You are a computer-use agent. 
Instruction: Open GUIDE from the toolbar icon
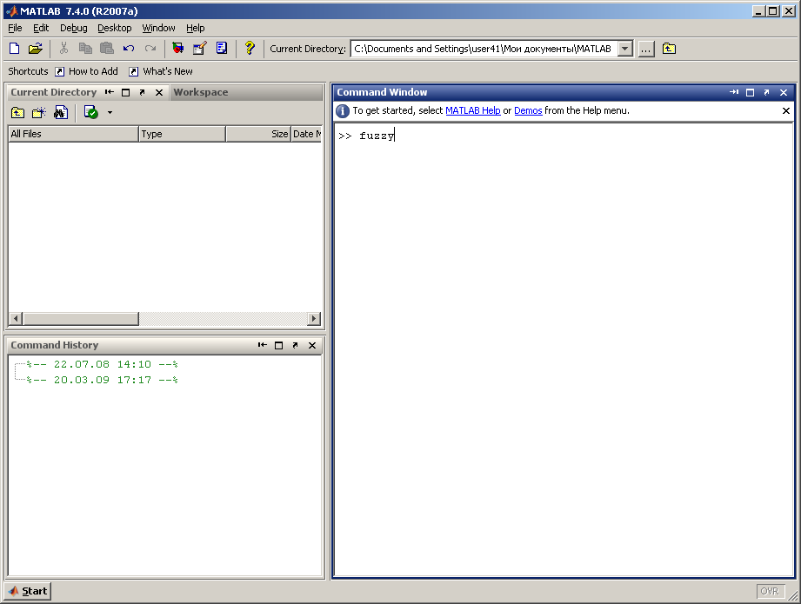pyautogui.click(x=200, y=49)
